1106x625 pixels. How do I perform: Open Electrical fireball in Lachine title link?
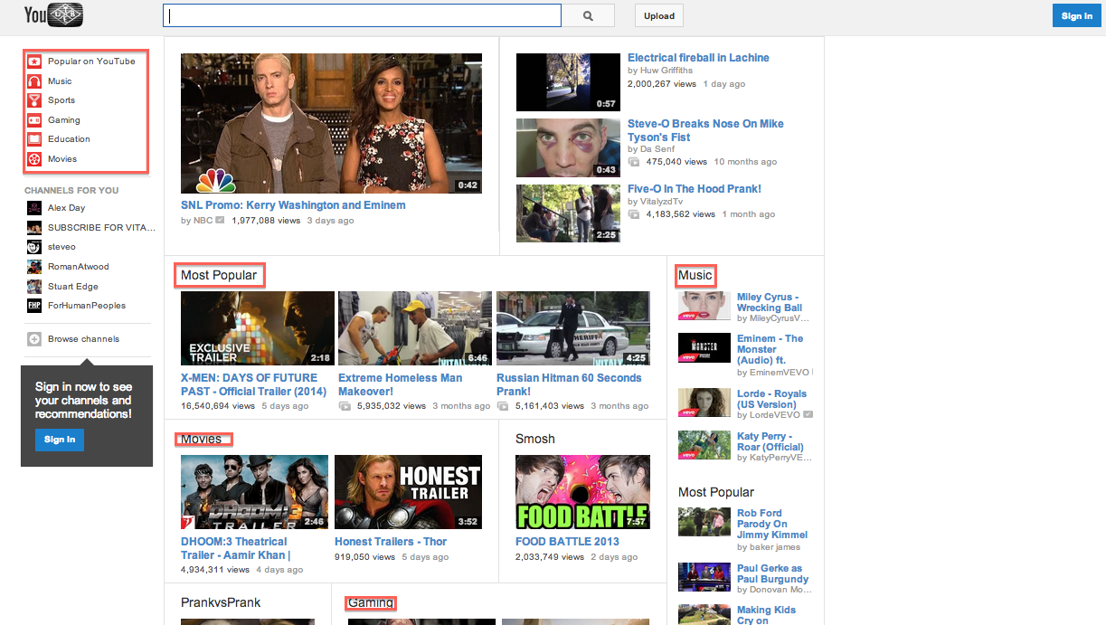(x=698, y=58)
